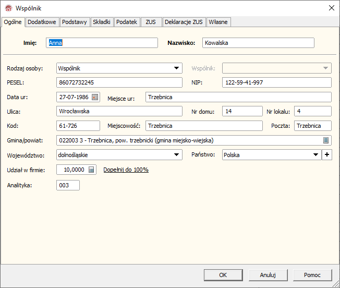Image resolution: width=340 pixels, height=288 pixels.
Task: Open help with Pomoc button
Action: click(312, 275)
